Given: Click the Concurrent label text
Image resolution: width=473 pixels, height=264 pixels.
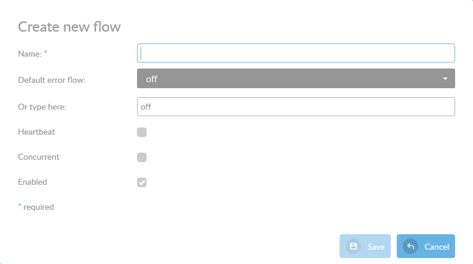Looking at the screenshot, I should click(x=39, y=157).
